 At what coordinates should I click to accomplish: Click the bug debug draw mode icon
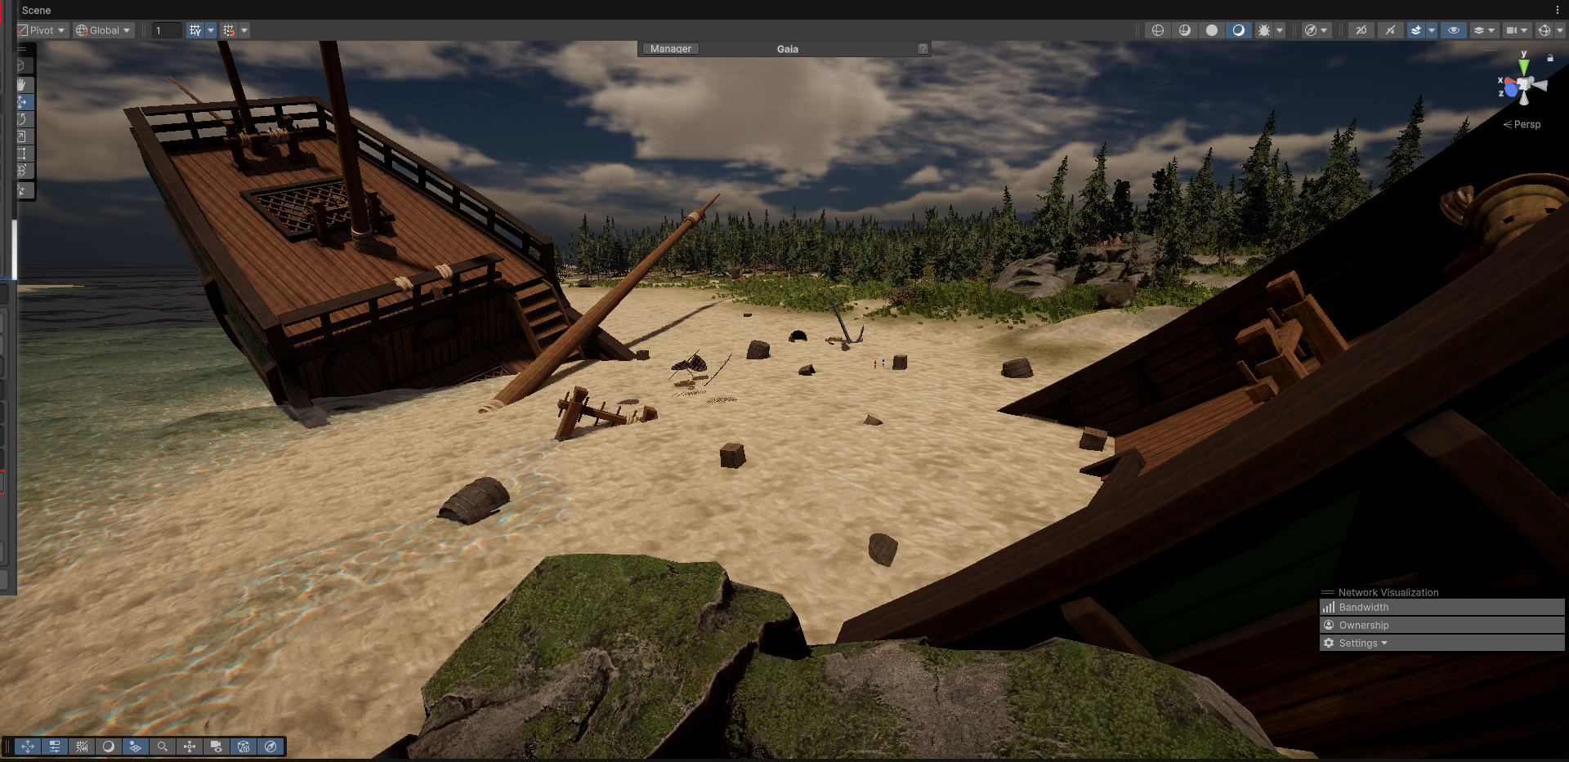point(1264,30)
